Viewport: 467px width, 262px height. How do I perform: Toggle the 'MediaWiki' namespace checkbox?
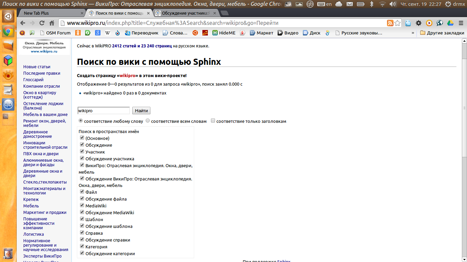click(x=82, y=205)
